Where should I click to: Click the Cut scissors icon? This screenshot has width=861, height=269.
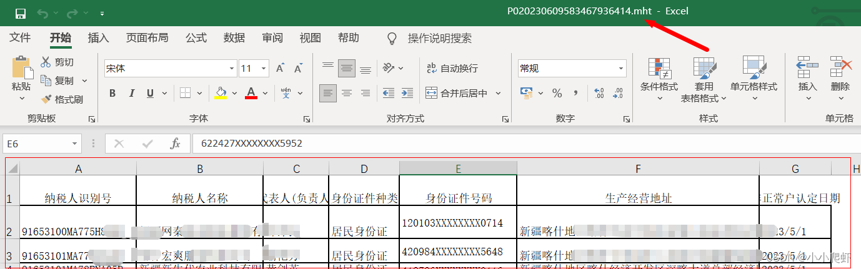coord(46,62)
